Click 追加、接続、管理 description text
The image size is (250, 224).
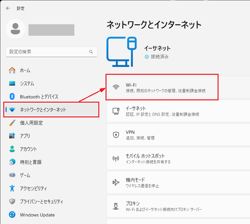140,138
